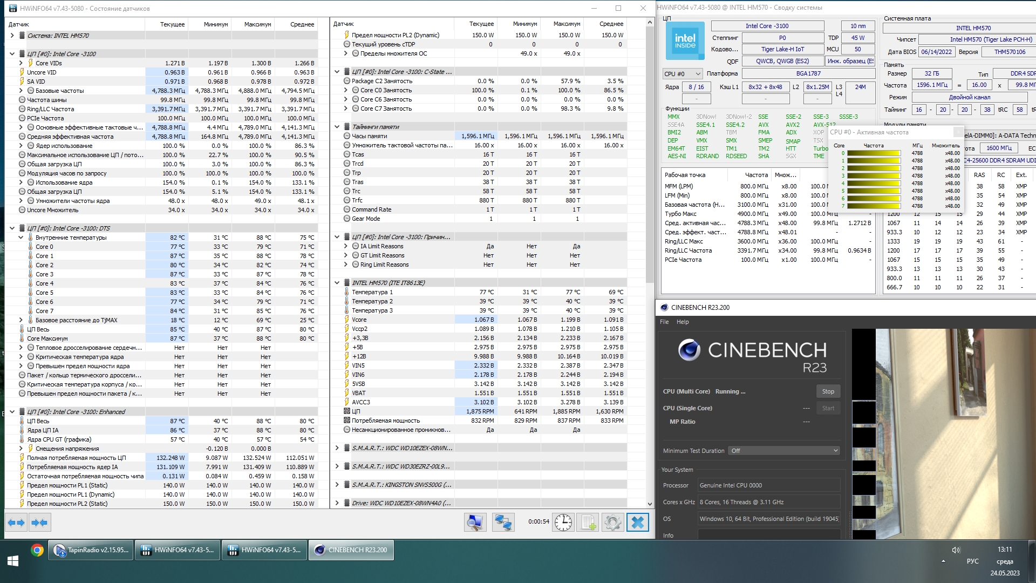Click the collapse columns arrows button
This screenshot has width=1036, height=583.
click(39, 523)
